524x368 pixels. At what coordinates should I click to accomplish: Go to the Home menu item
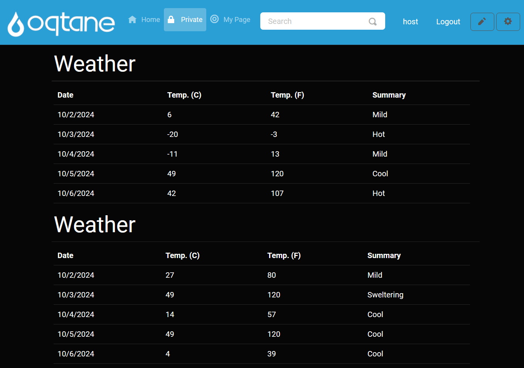[x=144, y=20]
